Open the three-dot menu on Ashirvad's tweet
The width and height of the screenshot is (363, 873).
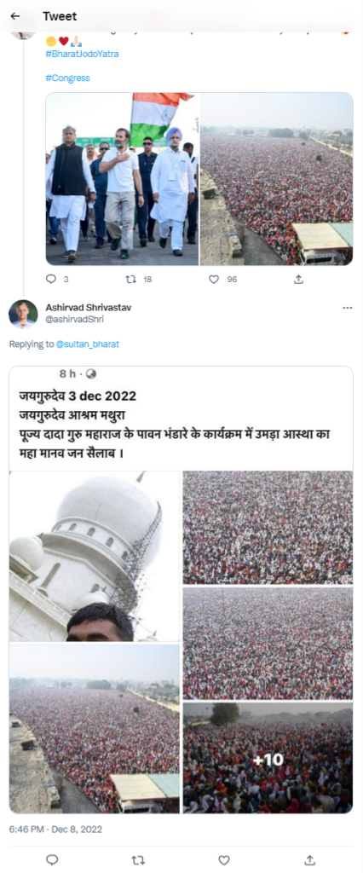[348, 308]
